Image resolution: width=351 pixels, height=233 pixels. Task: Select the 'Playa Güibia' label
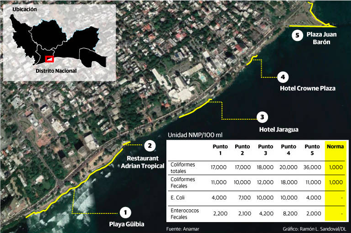(x=127, y=224)
